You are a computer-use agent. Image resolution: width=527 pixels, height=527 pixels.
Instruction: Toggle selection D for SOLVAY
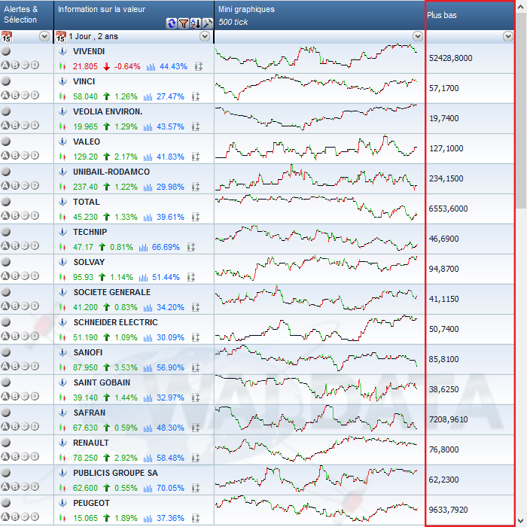pos(35,276)
